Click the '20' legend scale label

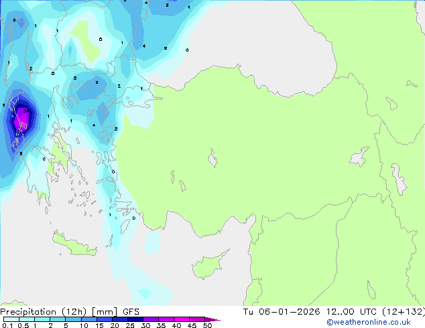click(115, 325)
